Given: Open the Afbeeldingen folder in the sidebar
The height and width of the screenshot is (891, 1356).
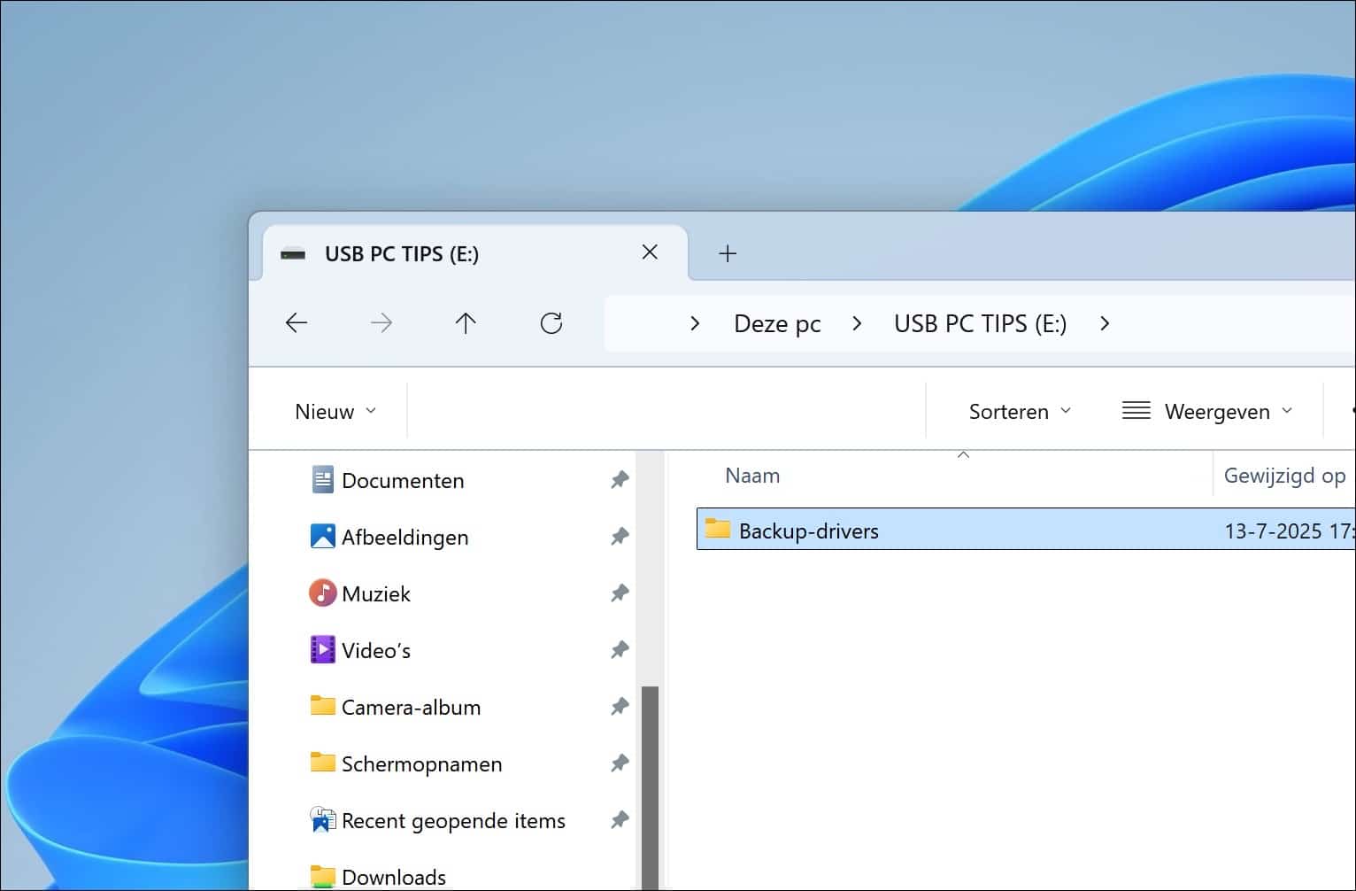Looking at the screenshot, I should tap(404, 537).
